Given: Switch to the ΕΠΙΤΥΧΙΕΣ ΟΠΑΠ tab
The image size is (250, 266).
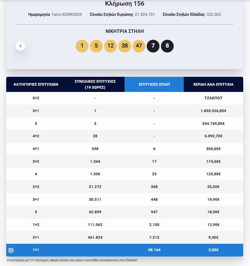Looking at the screenshot, I should pyautogui.click(x=154, y=84).
